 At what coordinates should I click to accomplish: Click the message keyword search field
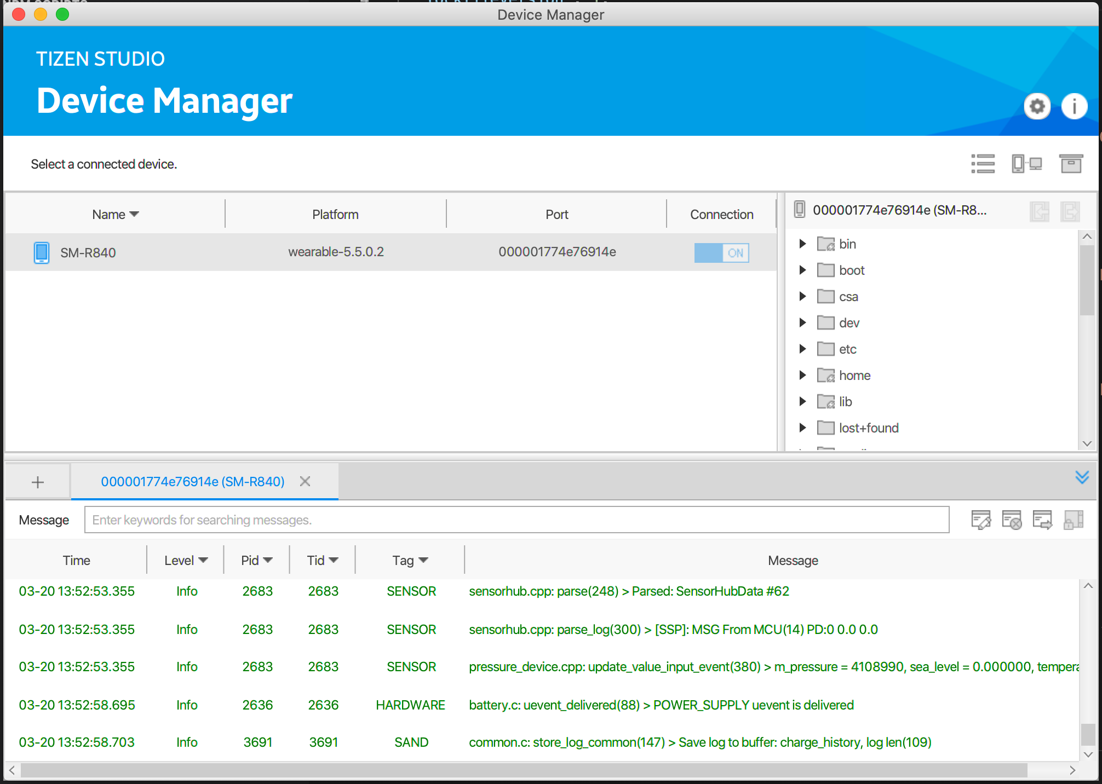516,520
